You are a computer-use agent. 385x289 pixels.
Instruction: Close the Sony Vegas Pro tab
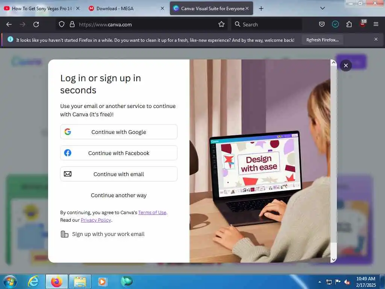click(78, 8)
